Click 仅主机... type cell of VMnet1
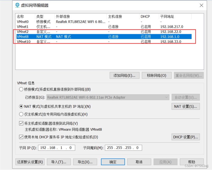Viewport: 212px width, 170px height. [43, 27]
